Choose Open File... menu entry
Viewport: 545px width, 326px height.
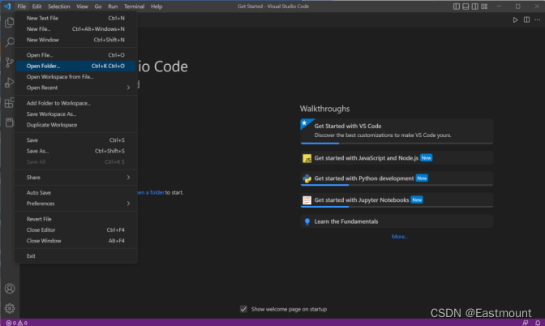coord(75,55)
